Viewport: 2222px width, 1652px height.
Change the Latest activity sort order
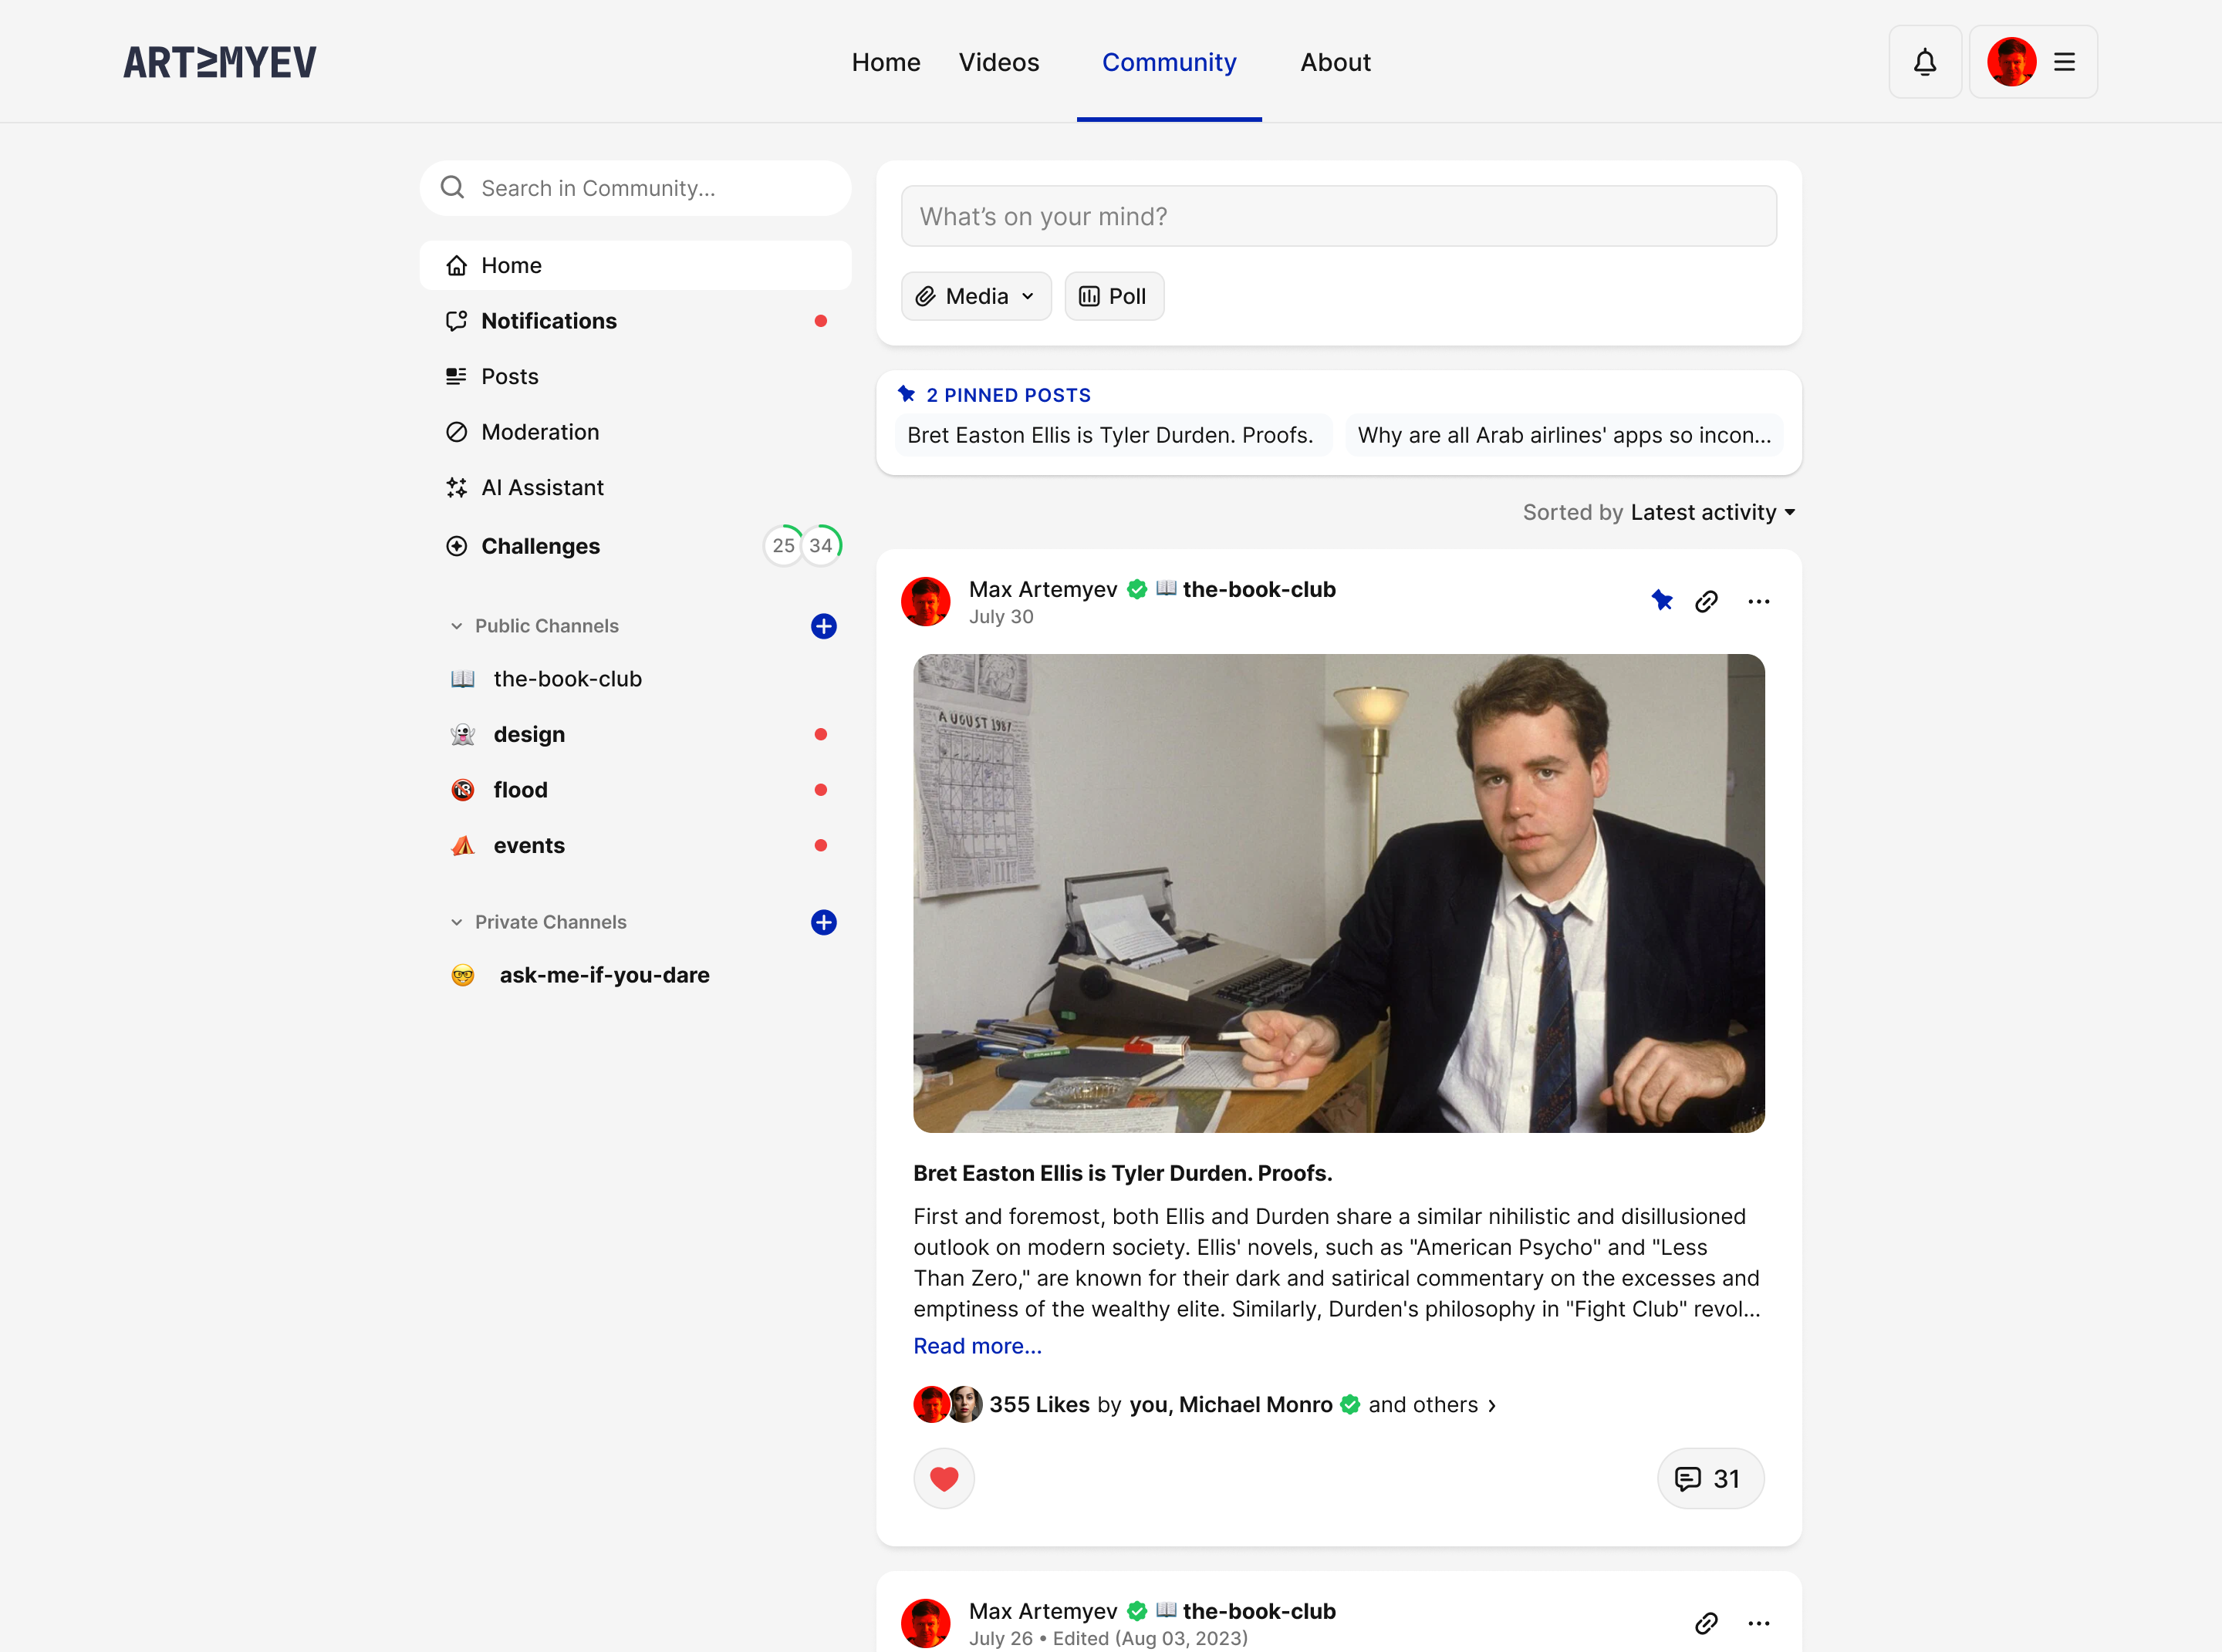(x=1710, y=512)
